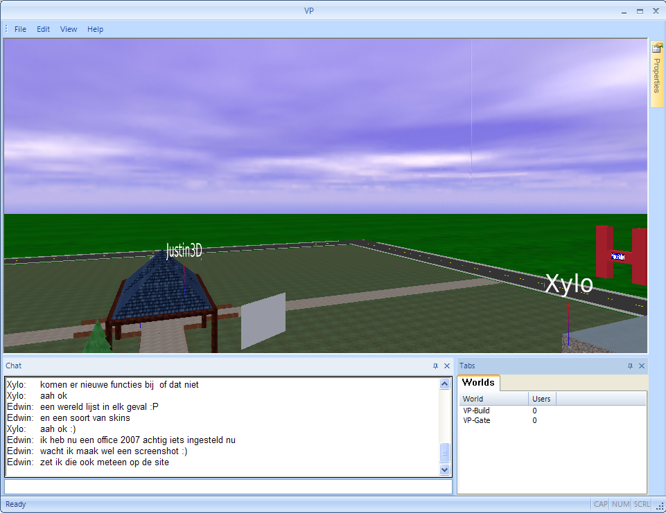The width and height of the screenshot is (666, 513).
Task: Switch to the Worlds tab
Action: click(478, 382)
